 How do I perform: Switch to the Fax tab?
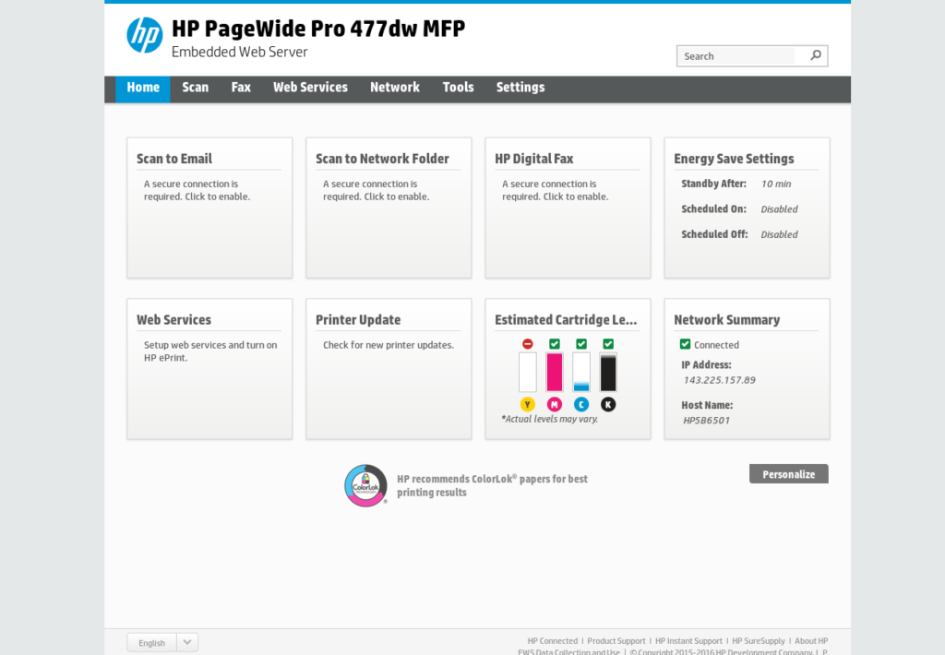(x=241, y=88)
